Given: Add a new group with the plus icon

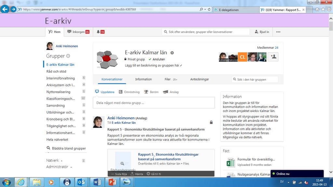Looking at the screenshot, I should tap(68, 56).
